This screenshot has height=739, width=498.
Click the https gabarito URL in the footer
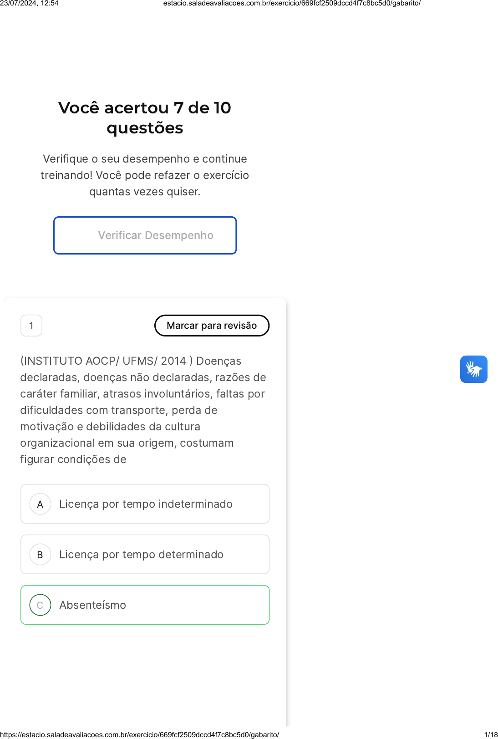[x=139, y=734]
